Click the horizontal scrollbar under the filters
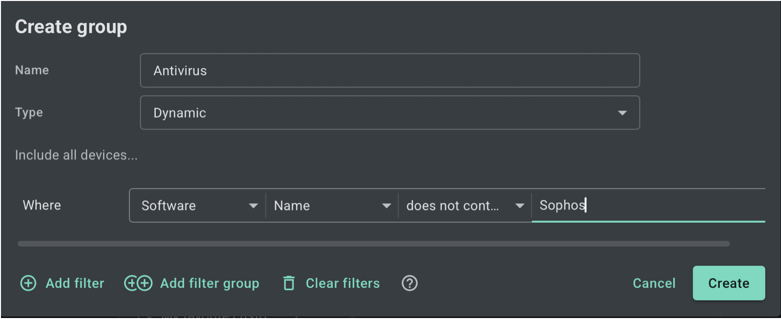 tap(374, 244)
